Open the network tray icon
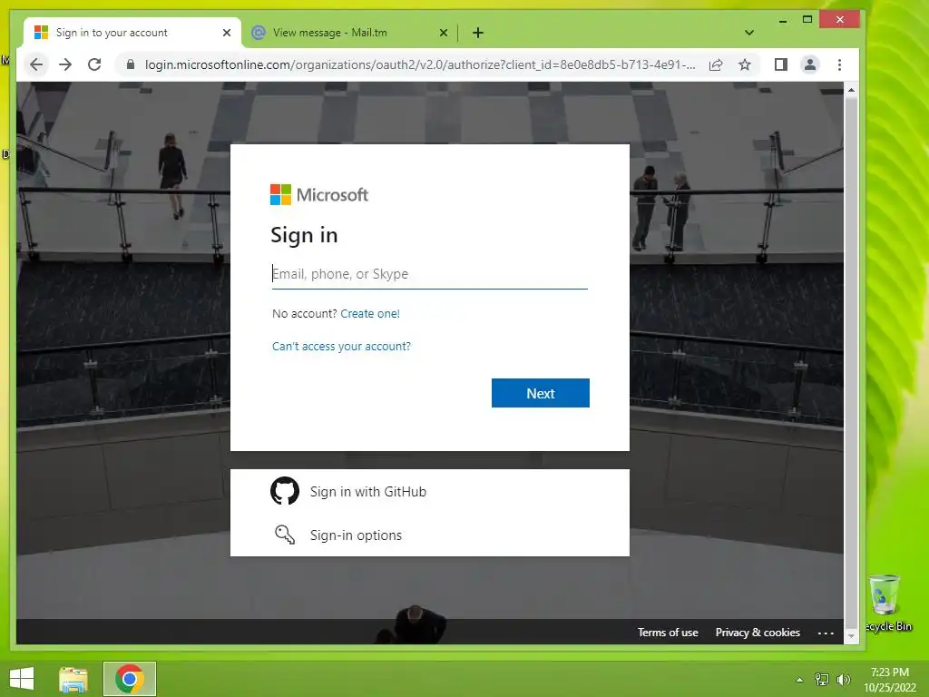 [x=822, y=679]
